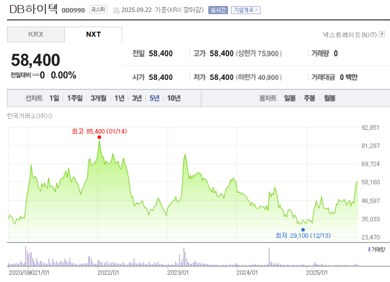
Task: Click the 2025/01 x-axis date label
Action: coord(317,272)
